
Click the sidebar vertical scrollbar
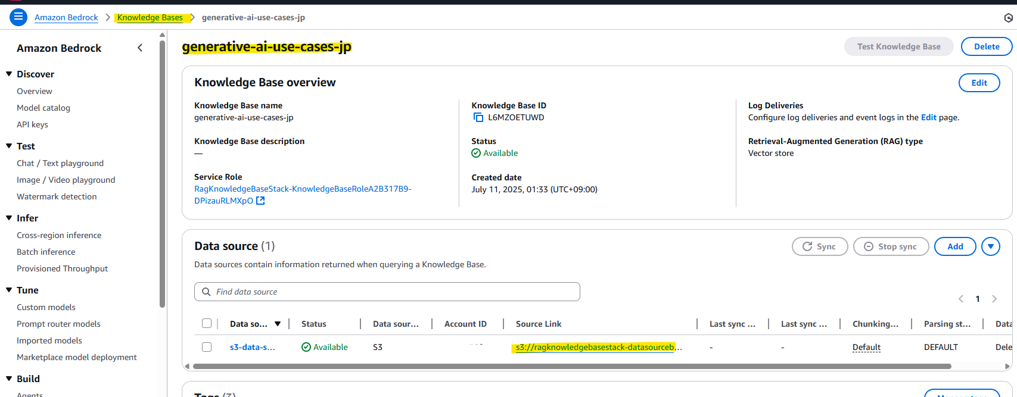pyautogui.click(x=163, y=173)
